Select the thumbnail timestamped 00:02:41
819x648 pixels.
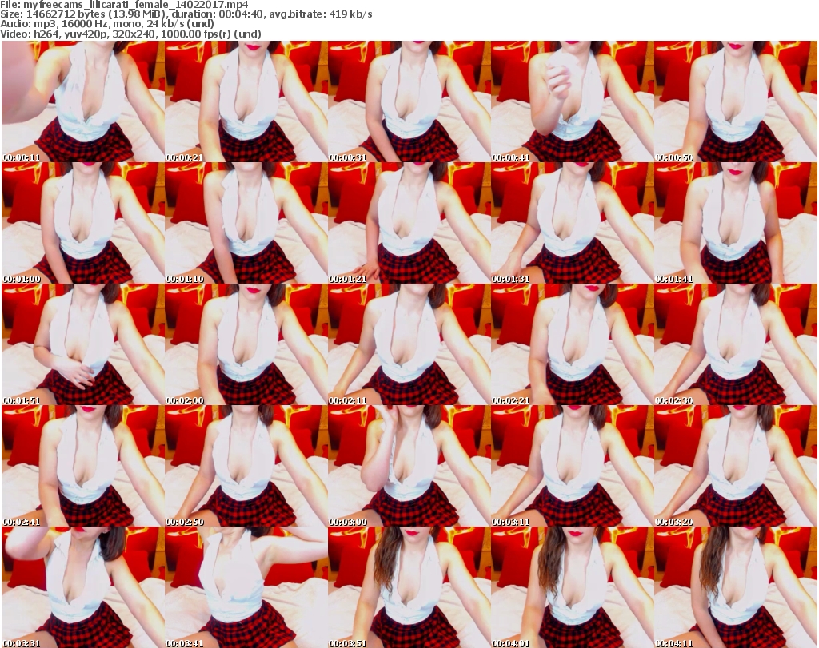click(x=83, y=466)
